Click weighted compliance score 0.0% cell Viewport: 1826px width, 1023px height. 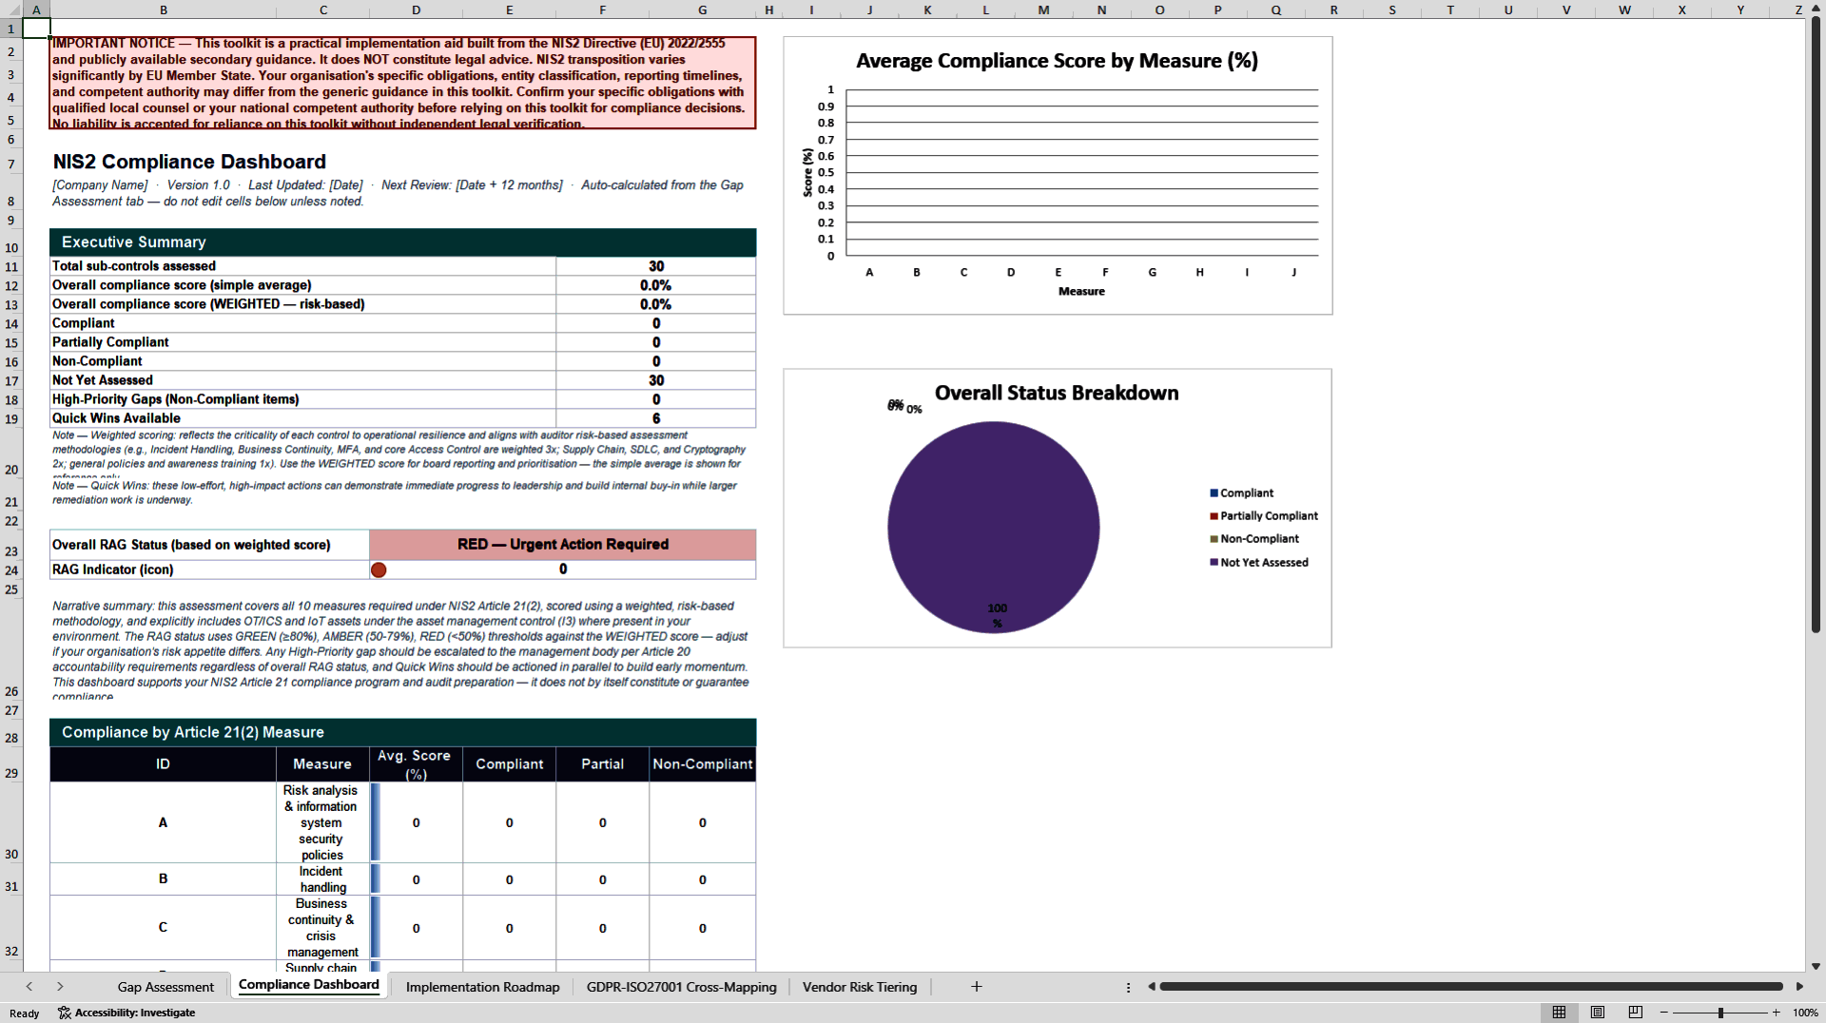click(x=656, y=304)
